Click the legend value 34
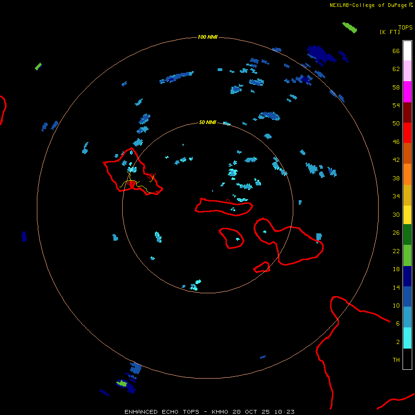The width and height of the screenshot is (415, 415). (x=396, y=196)
